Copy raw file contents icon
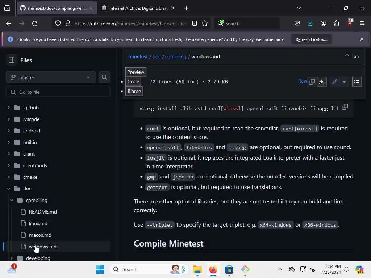 [x=312, y=82]
